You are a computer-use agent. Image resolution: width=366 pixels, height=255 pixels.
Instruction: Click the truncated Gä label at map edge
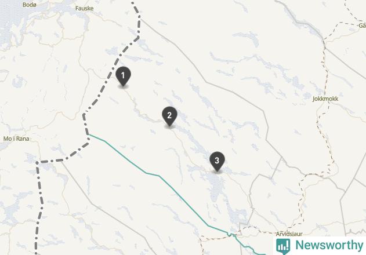363,25
